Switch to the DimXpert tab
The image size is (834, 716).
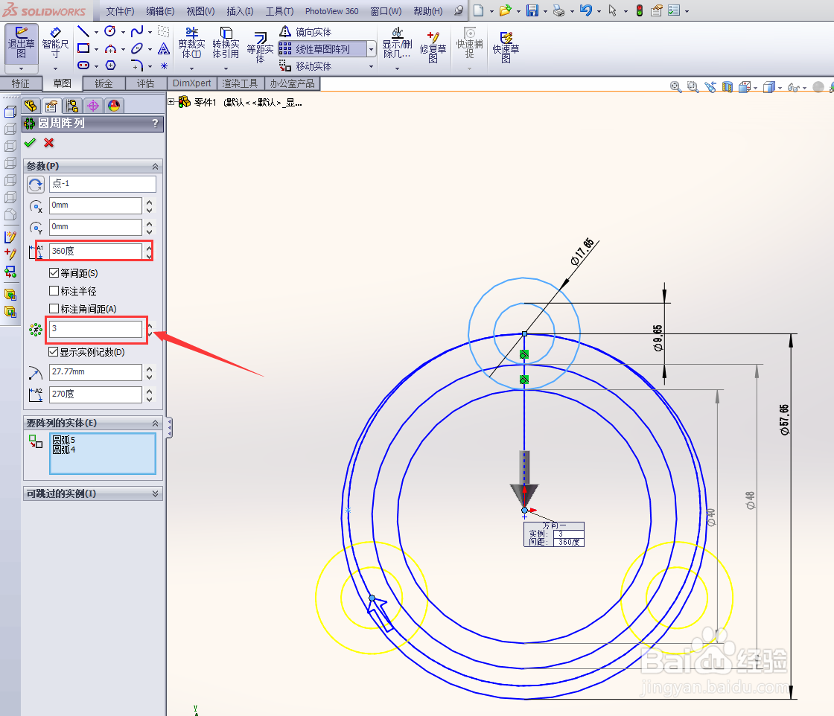[191, 83]
